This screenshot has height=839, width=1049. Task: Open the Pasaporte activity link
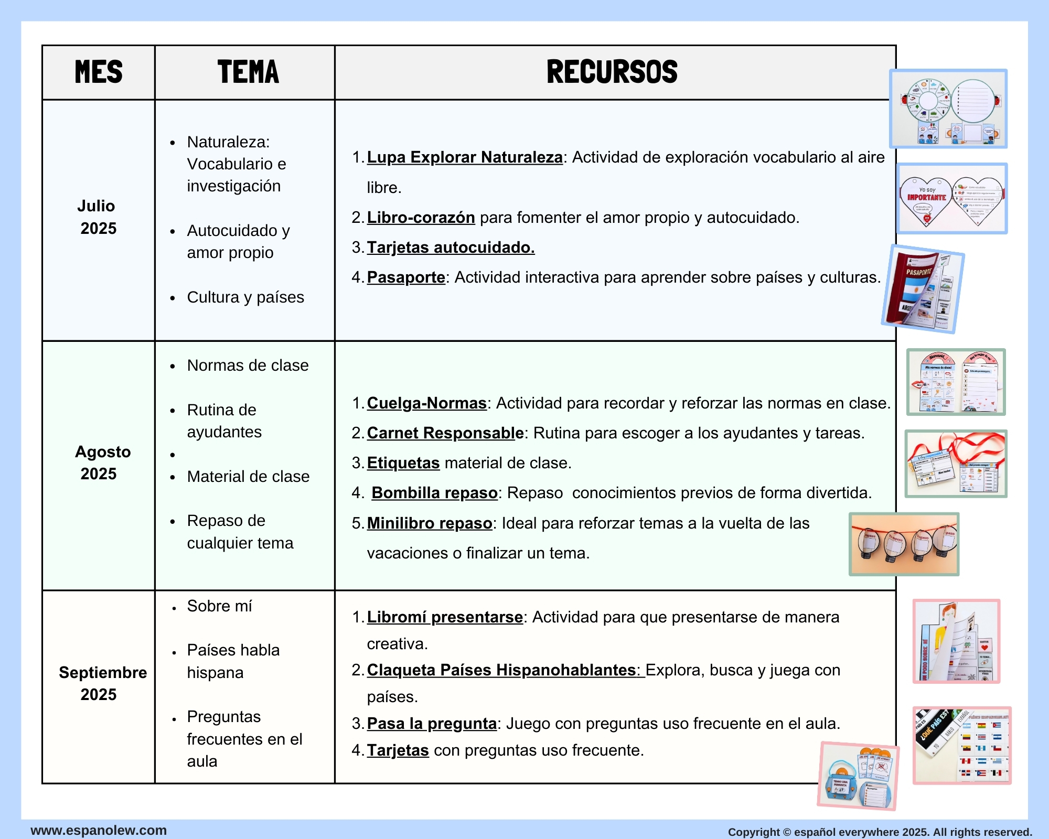pos(406,277)
